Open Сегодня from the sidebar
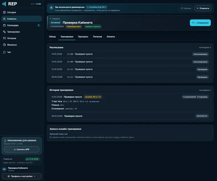This screenshot has width=217, height=181. 21,12
